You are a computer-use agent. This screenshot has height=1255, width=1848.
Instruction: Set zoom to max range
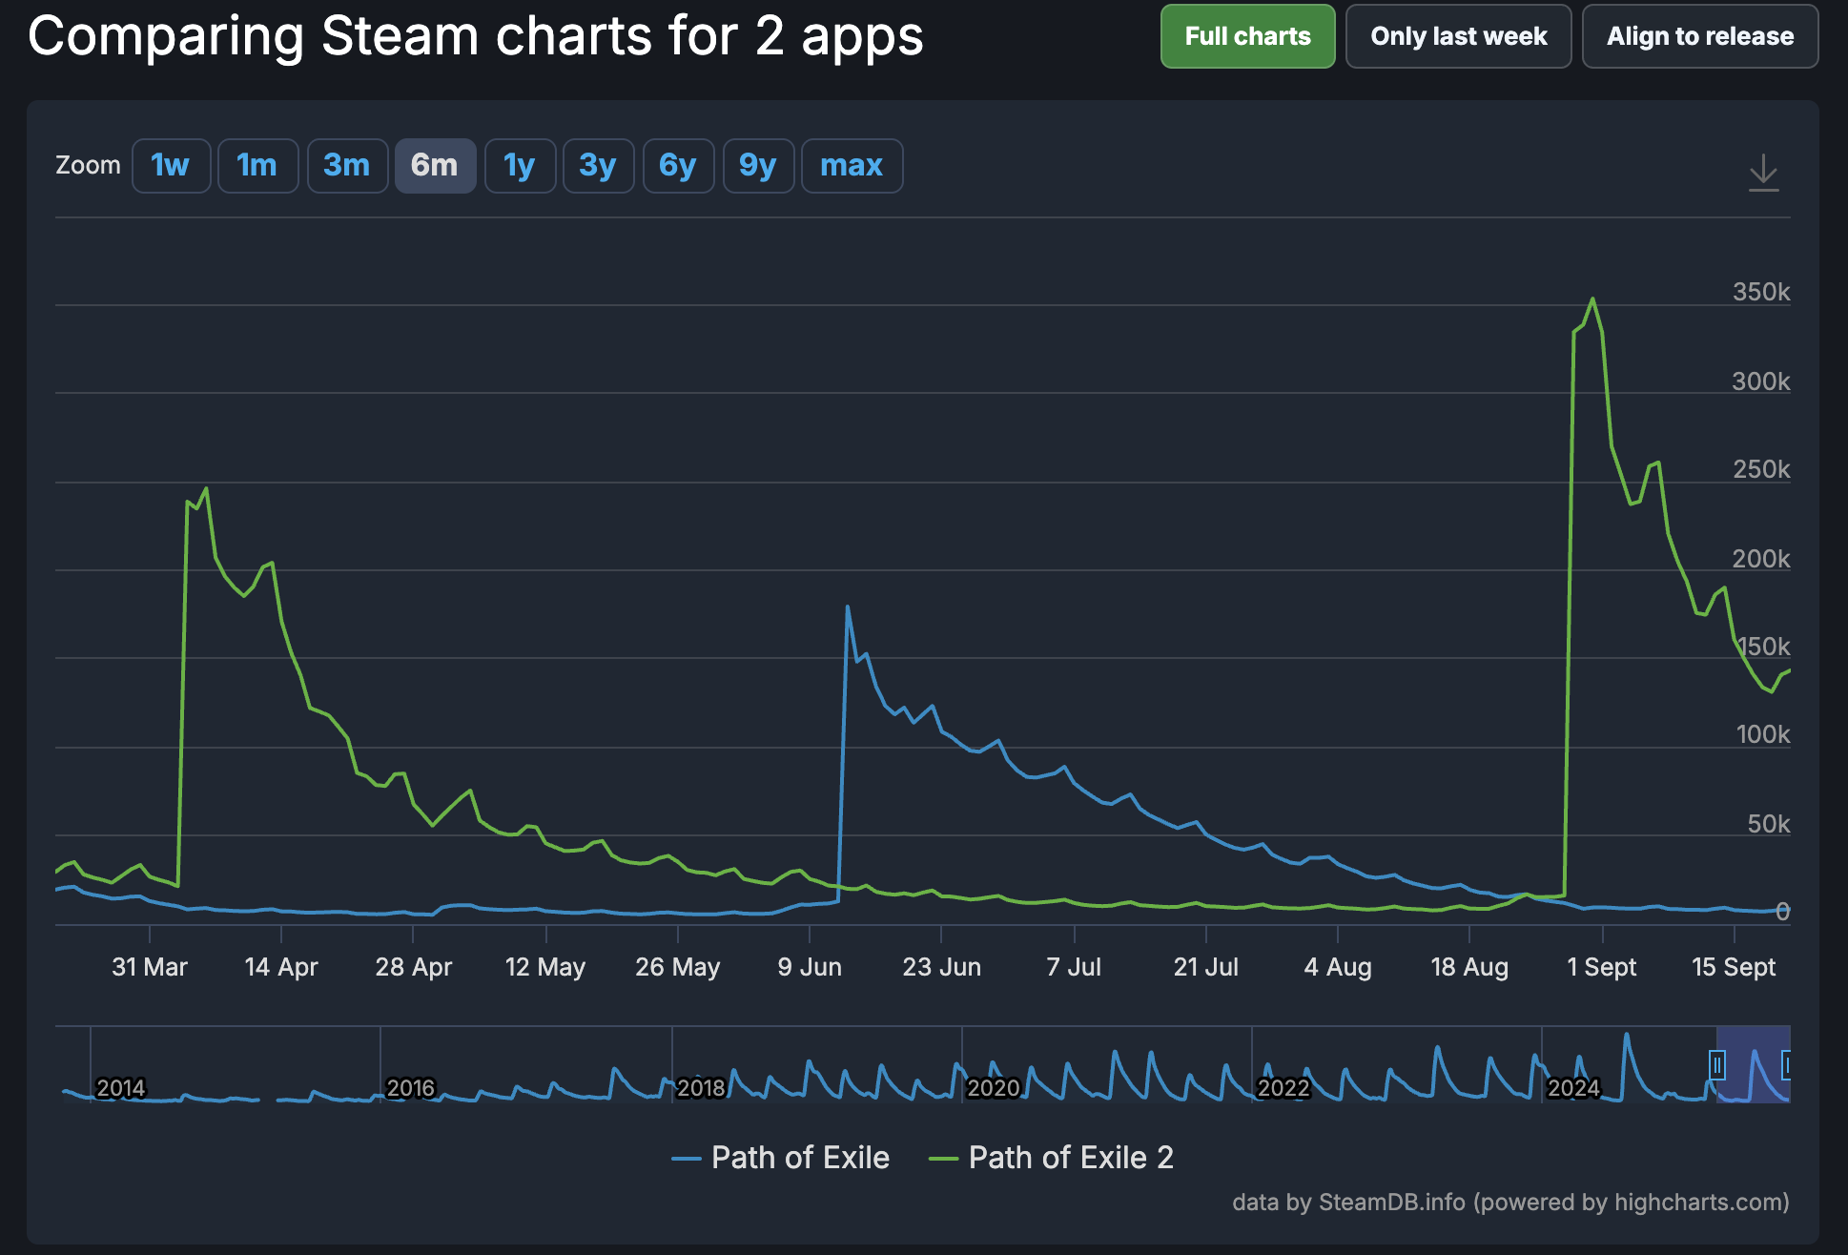point(852,166)
